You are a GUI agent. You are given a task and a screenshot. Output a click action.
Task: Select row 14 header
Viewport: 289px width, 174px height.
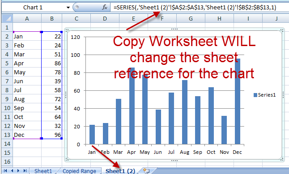click(7, 144)
